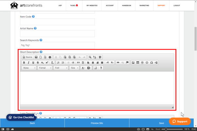Click the Replace icon next to Find

(x=95, y=57)
